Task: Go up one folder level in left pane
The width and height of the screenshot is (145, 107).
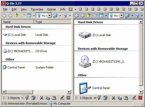Action: tap(17, 16)
